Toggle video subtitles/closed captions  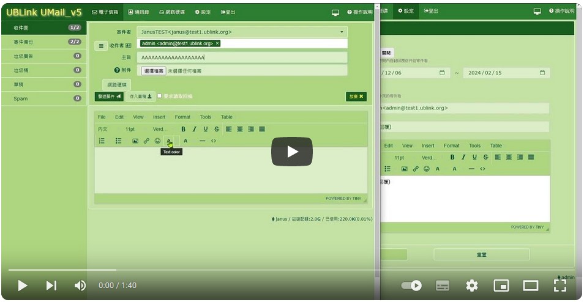[x=442, y=285]
